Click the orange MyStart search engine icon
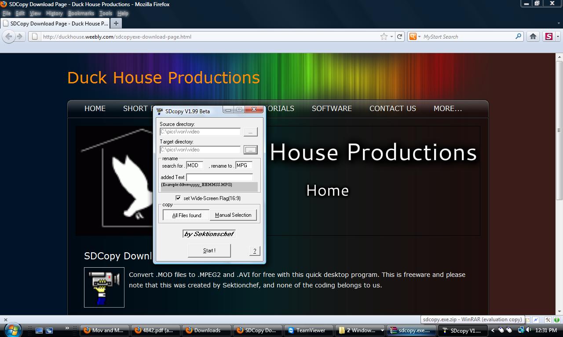The image size is (563, 337). pos(413,36)
